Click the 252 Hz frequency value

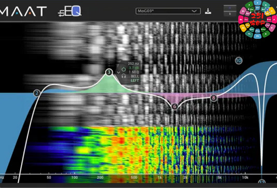point(134,64)
